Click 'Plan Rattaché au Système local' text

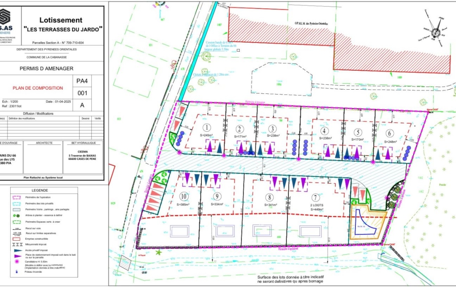[43, 178]
